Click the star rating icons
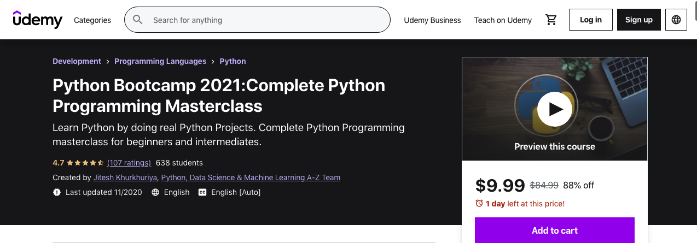The width and height of the screenshot is (697, 243). pos(85,163)
